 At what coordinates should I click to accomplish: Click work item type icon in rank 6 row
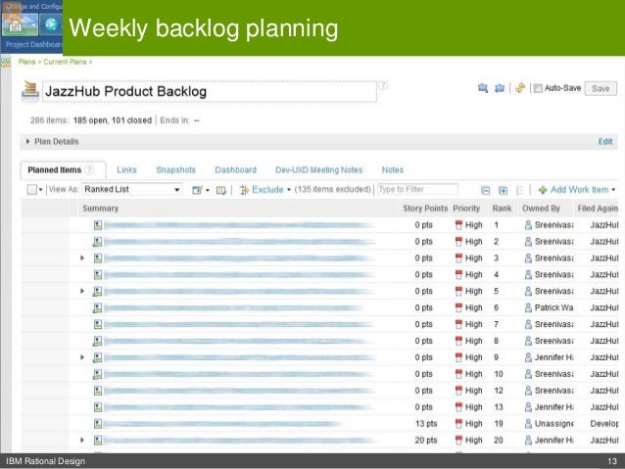[97, 307]
